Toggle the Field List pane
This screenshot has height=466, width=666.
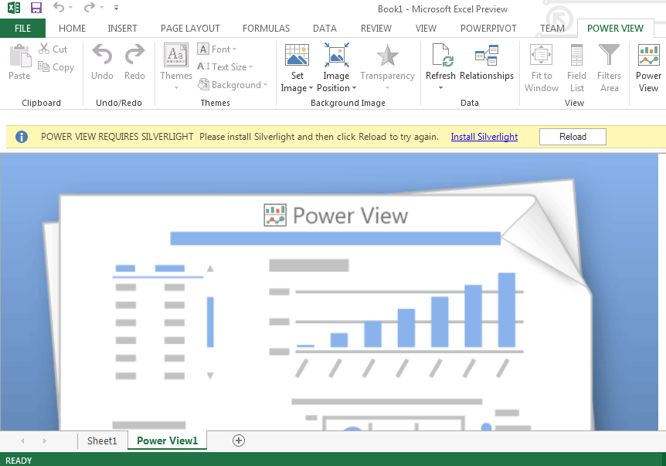tap(577, 56)
